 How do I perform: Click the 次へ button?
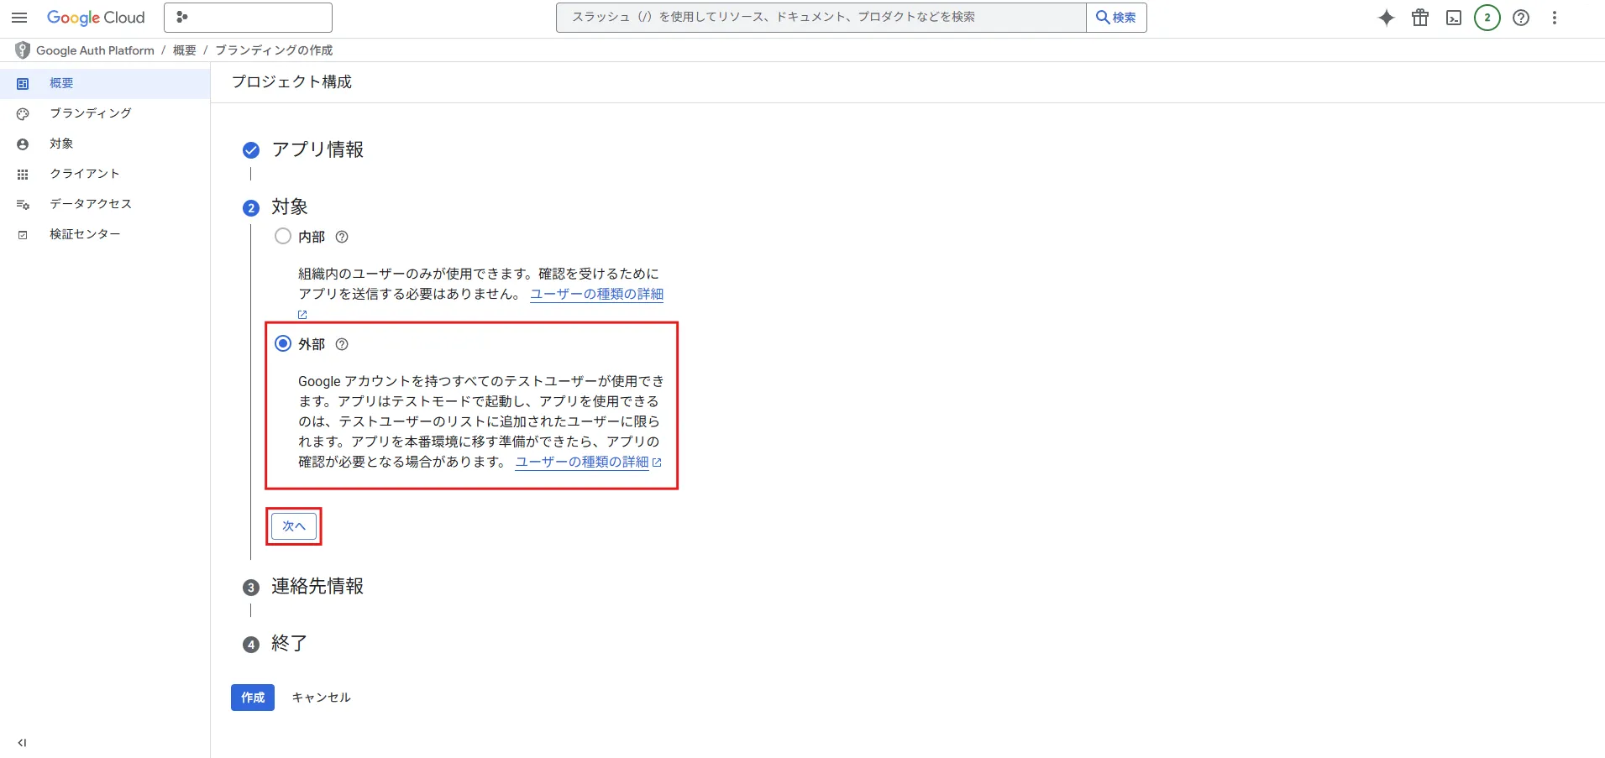point(294,526)
